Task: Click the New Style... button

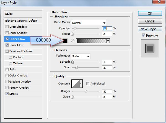Action: (150, 29)
